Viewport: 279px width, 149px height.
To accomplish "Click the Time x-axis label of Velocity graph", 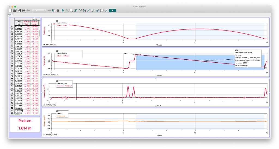I will (x=159, y=75).
